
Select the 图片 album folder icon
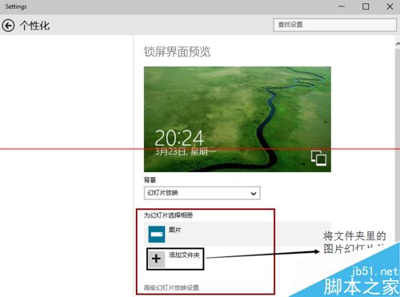click(157, 234)
